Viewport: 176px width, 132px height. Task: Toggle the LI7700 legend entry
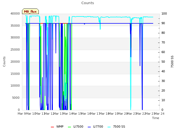point(95,127)
